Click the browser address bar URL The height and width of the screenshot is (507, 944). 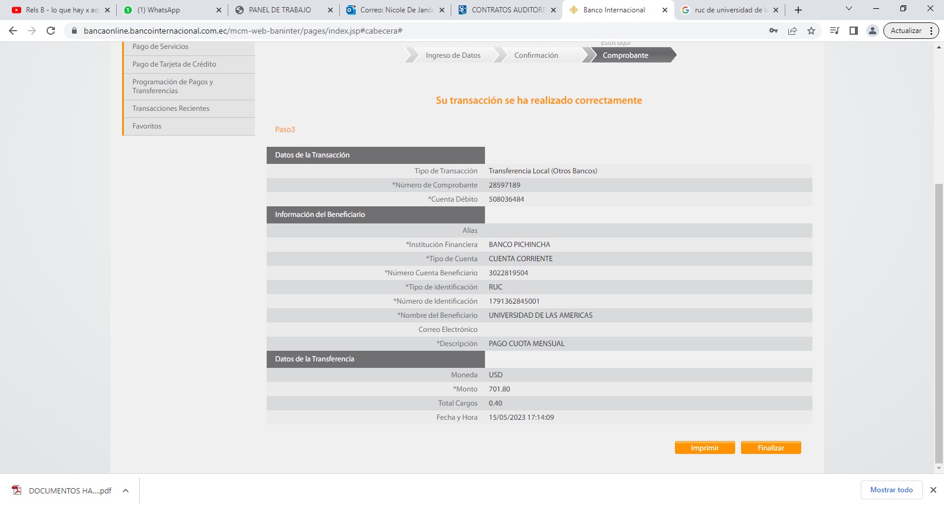[x=243, y=31]
